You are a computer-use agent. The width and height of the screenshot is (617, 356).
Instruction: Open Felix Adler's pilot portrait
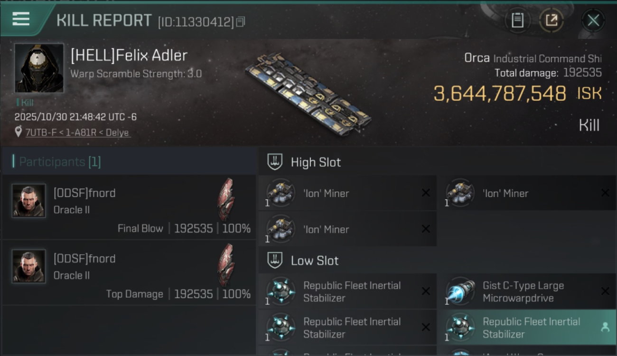[39, 68]
